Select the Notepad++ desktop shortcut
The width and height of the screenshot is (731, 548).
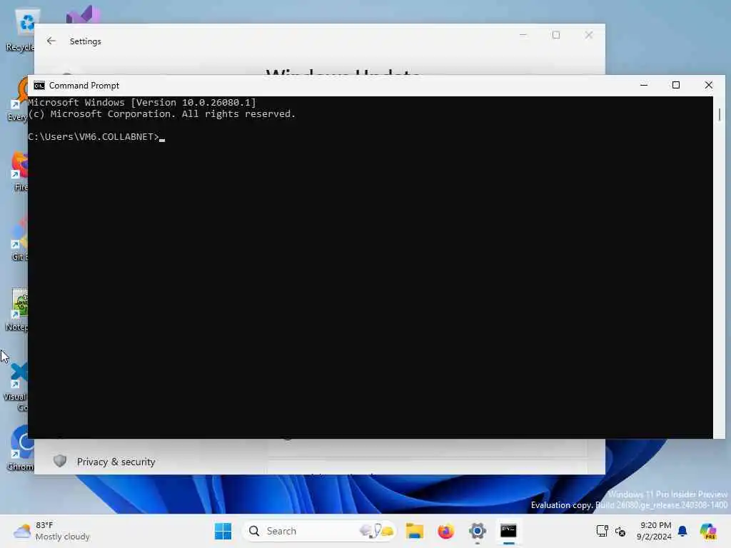coord(18,310)
